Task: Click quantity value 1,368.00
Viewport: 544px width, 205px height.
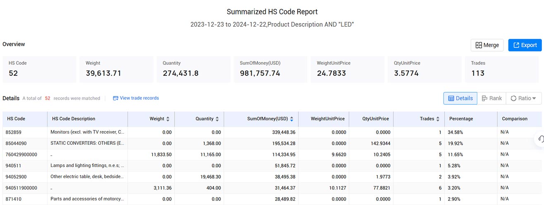Action: tap(212, 144)
